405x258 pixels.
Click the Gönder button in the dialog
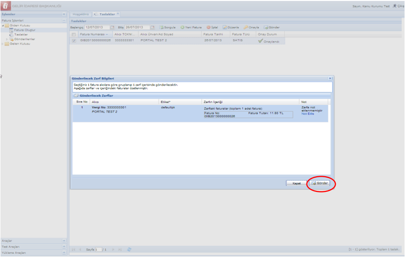click(320, 183)
